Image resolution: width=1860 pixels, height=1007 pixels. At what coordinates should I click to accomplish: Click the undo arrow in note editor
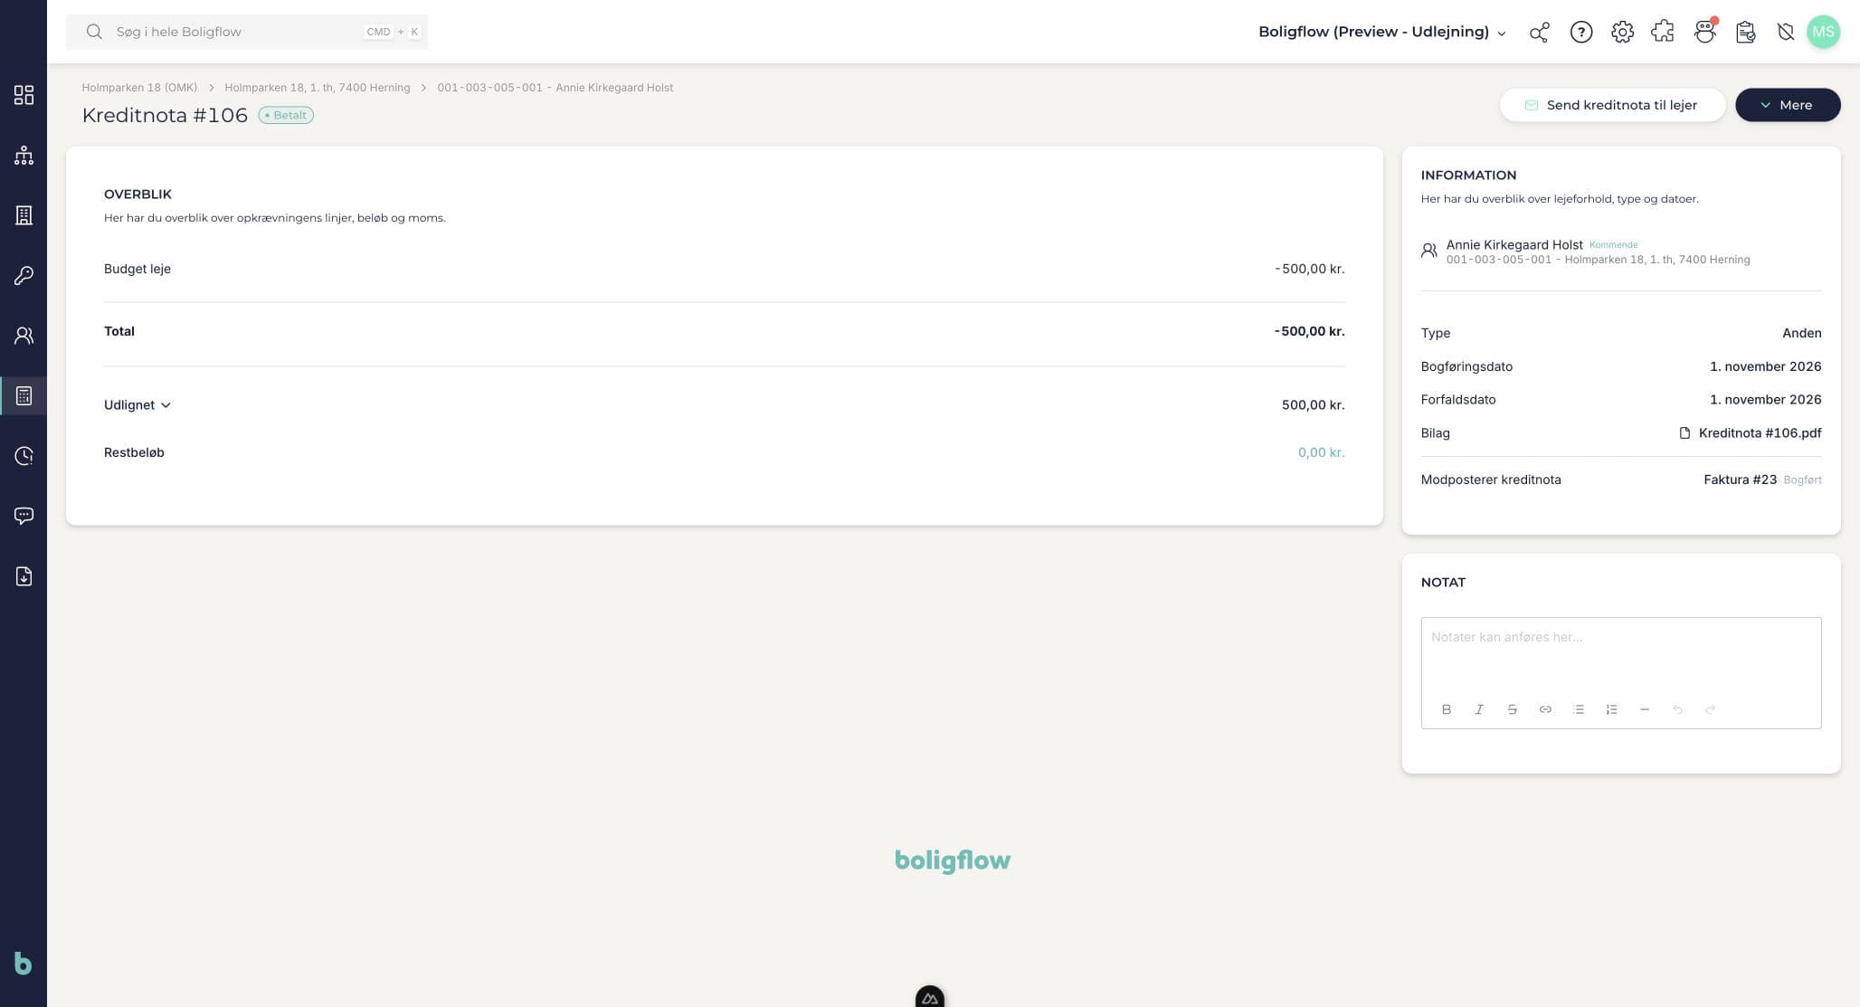[1677, 709]
